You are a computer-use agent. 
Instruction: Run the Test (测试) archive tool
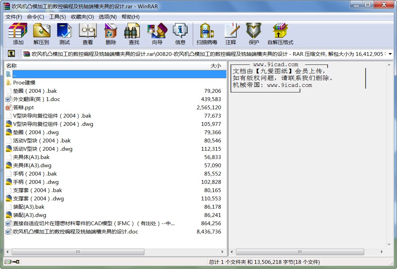64,34
